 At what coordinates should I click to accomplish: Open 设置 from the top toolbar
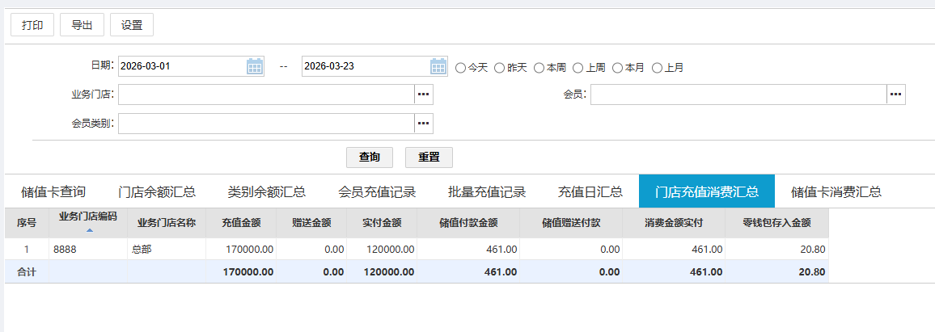coord(132,25)
